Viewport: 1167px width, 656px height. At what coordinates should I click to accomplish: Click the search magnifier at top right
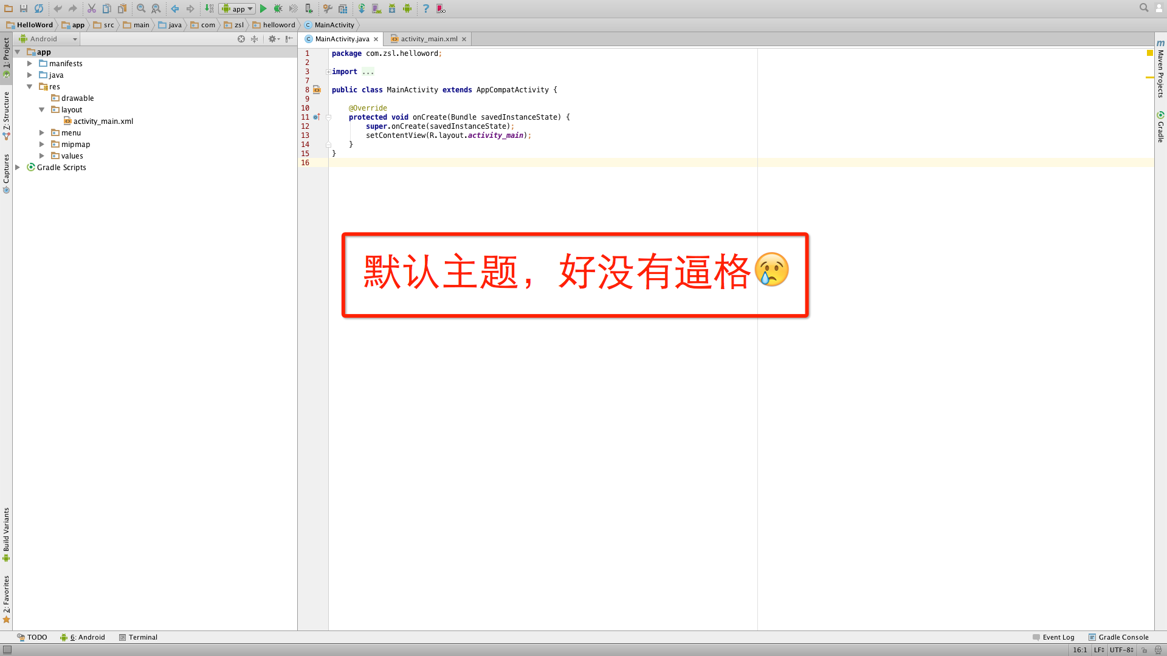[x=1144, y=8]
